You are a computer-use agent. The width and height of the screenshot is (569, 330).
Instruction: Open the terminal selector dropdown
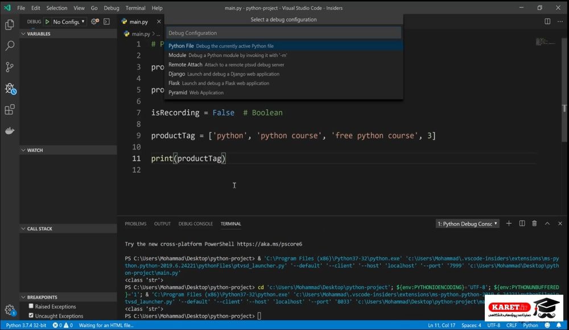tap(467, 224)
